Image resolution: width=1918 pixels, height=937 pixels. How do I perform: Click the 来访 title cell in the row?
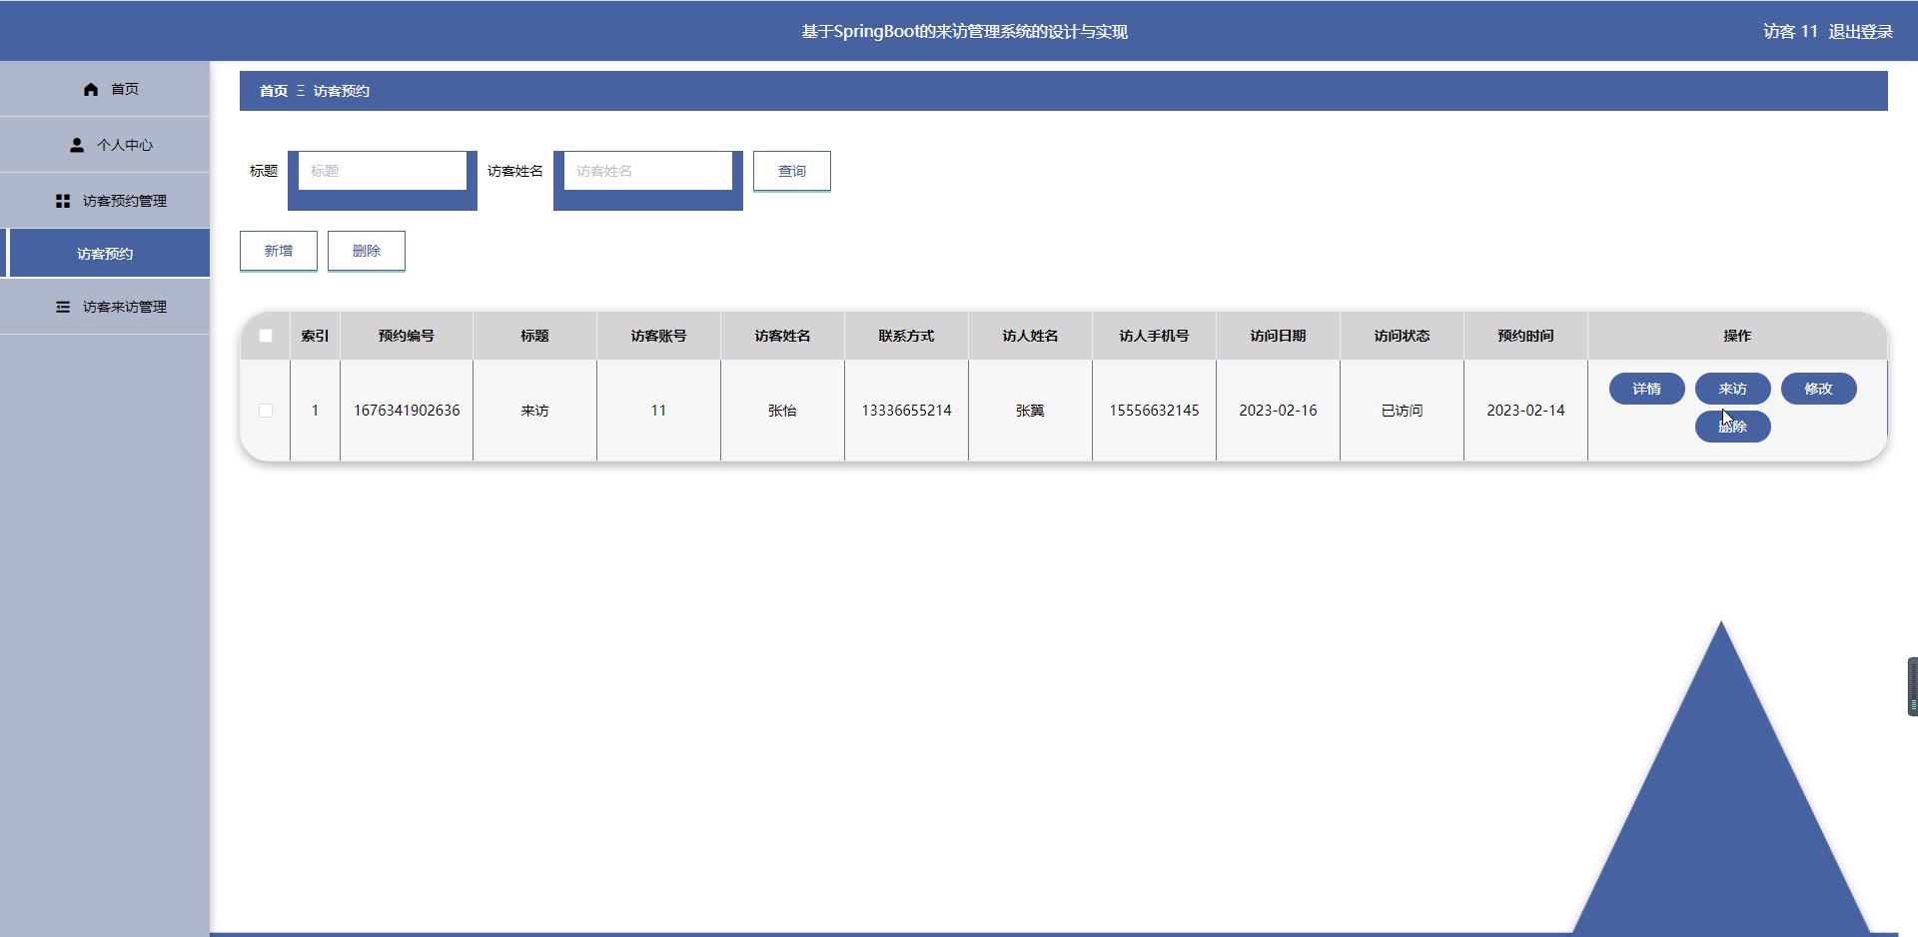[534, 411]
